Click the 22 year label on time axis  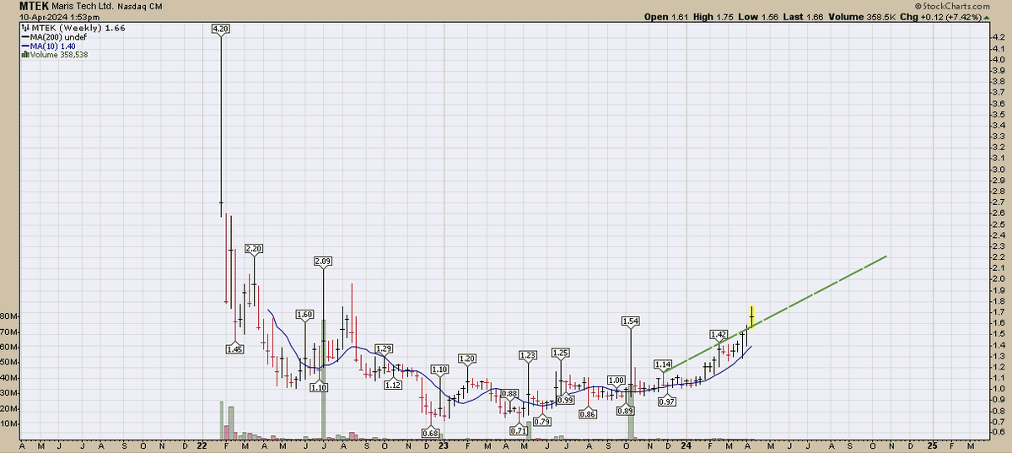click(202, 445)
